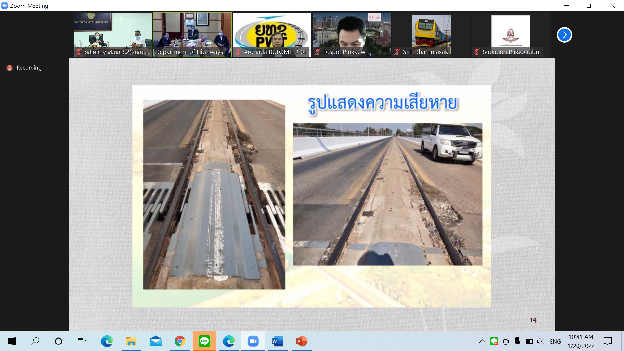Open the volume control in system tray
Viewport: 624px width, 351px height.
coord(540,341)
